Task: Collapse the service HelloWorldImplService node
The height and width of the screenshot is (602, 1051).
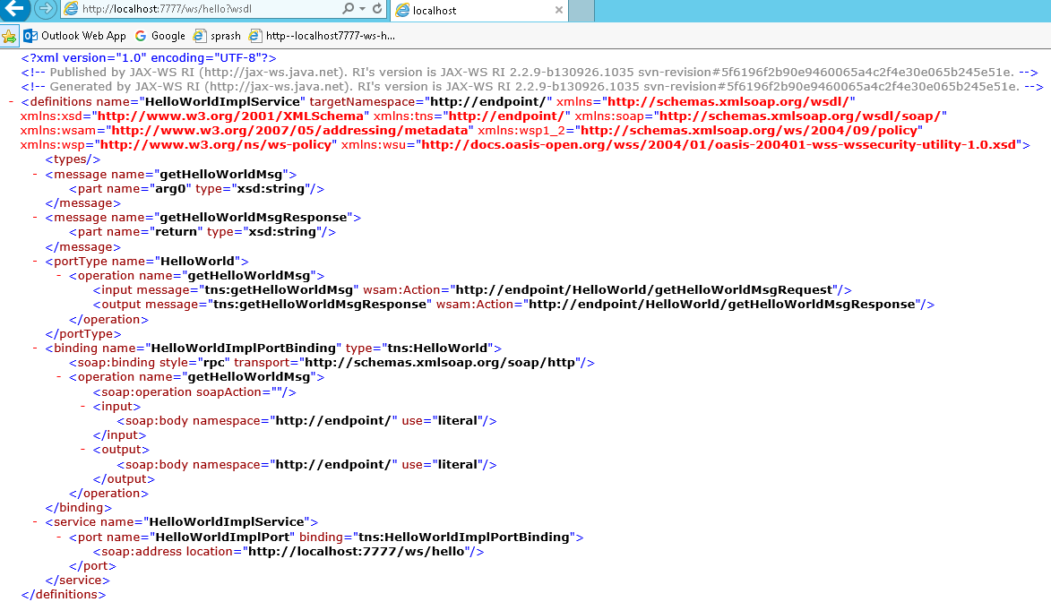Action: pos(34,522)
